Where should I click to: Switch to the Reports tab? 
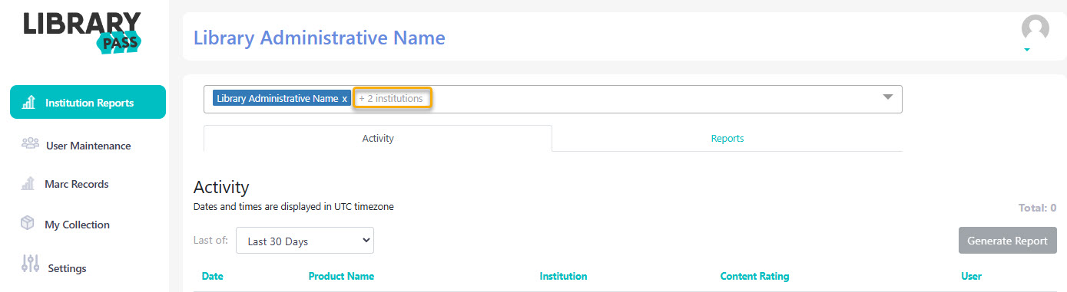tap(727, 139)
